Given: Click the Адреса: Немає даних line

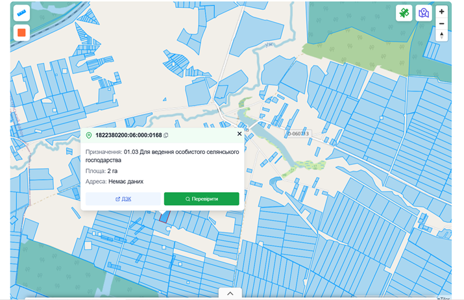Looking at the screenshot, I should pos(114,182).
